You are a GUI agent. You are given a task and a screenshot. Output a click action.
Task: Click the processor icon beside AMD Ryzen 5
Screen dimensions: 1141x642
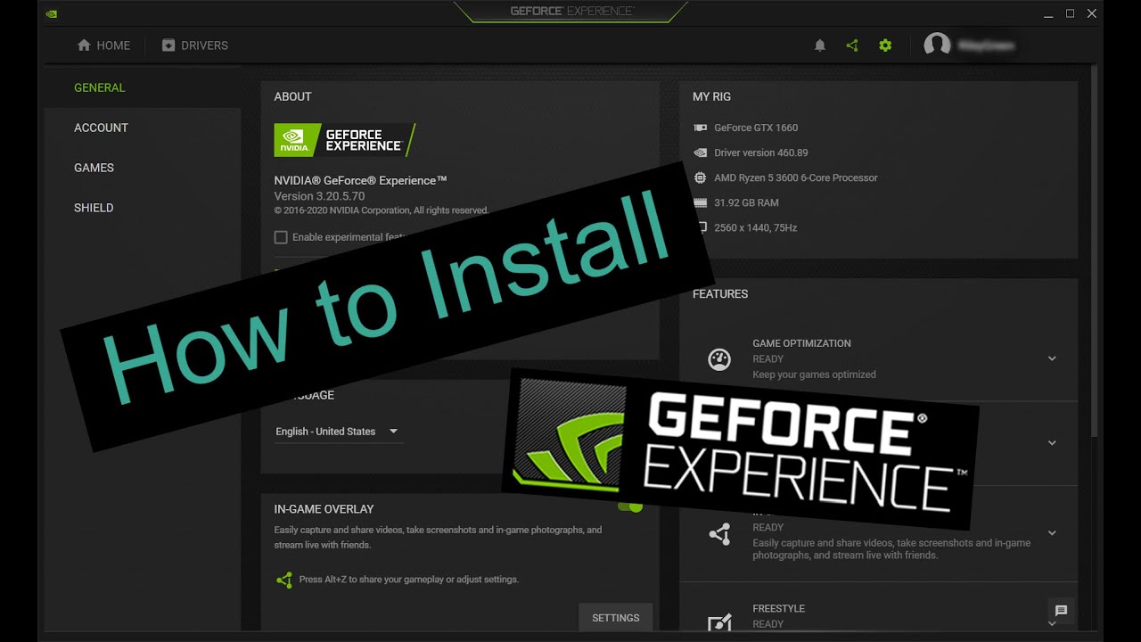701,177
